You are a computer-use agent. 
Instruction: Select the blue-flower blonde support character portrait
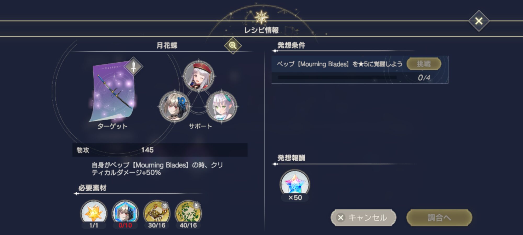(175, 107)
